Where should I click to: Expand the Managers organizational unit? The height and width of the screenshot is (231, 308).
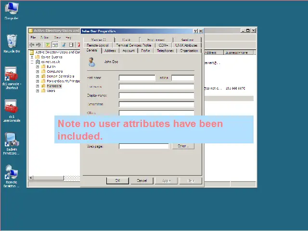38,86
